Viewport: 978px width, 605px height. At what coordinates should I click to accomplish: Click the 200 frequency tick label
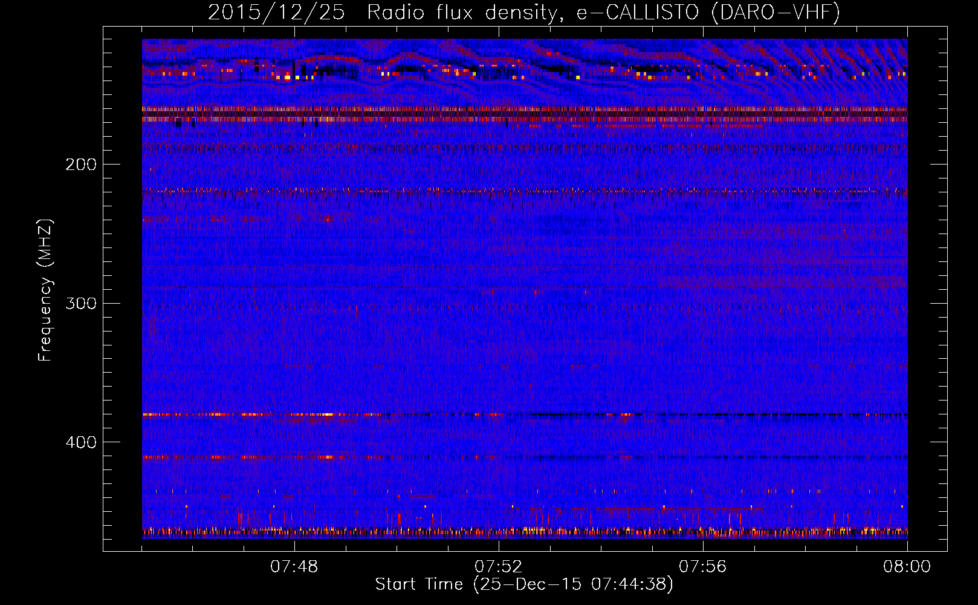(81, 165)
